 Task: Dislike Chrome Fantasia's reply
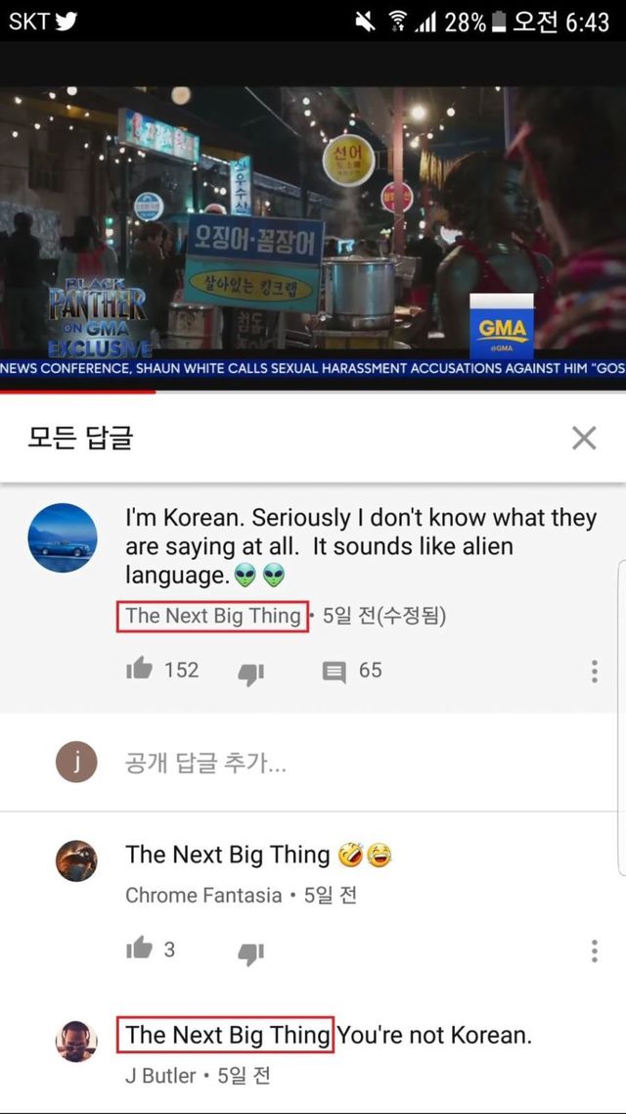[250, 952]
